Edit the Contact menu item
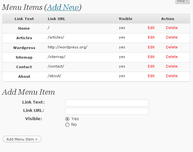Viewport: 193px width, 152px height. click(151, 66)
